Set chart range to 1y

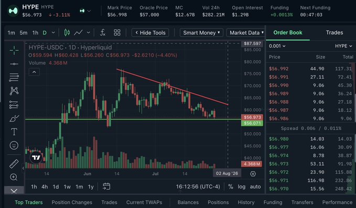(x=91, y=187)
